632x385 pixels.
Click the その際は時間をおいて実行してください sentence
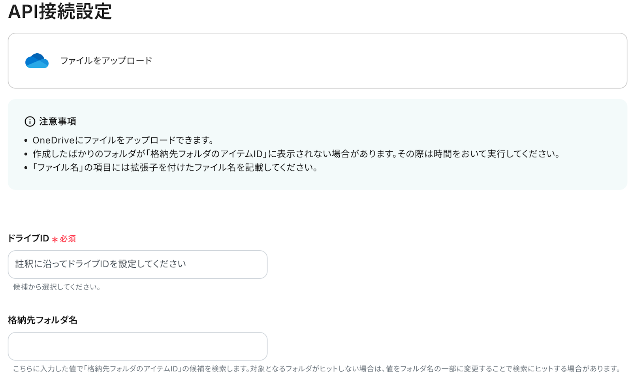(x=479, y=154)
